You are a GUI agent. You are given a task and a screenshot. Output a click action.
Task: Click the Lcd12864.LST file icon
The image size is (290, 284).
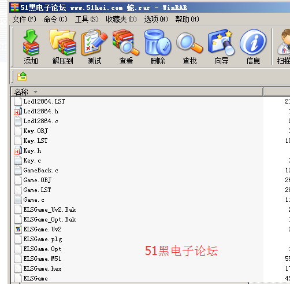[18, 101]
